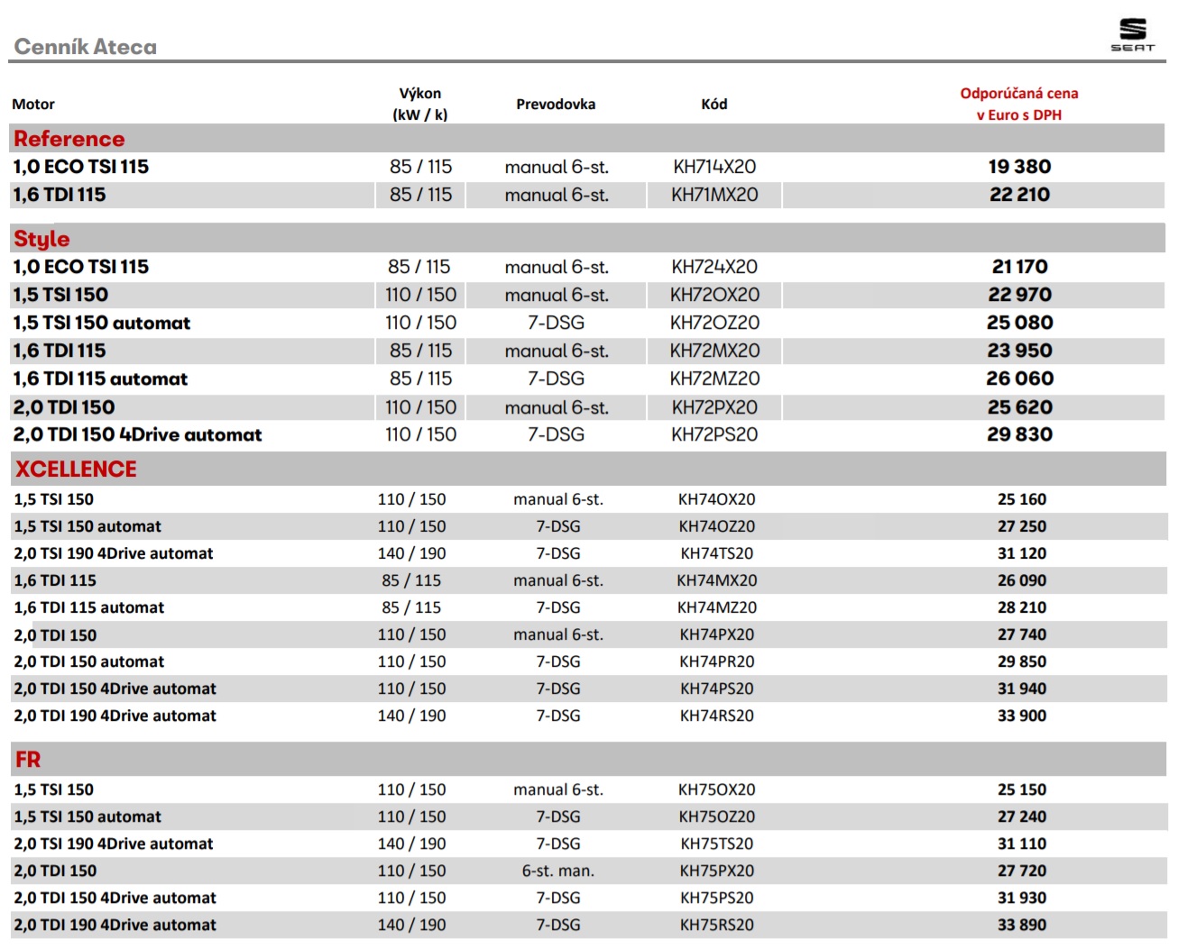Click code KH74OX20
1178x948 pixels.
[x=717, y=499]
